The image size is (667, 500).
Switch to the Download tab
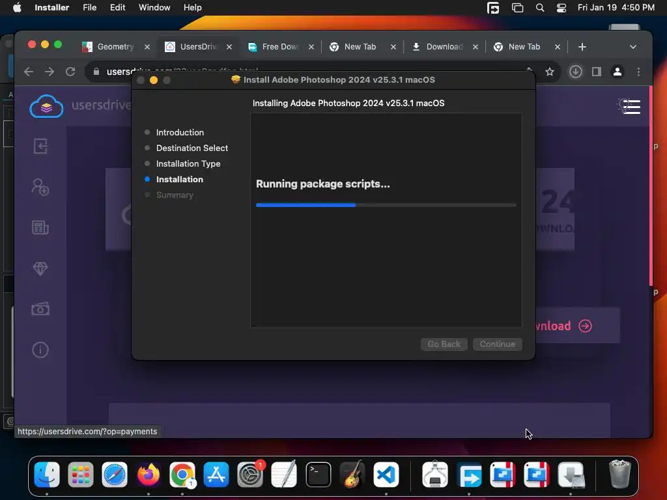[x=444, y=47]
